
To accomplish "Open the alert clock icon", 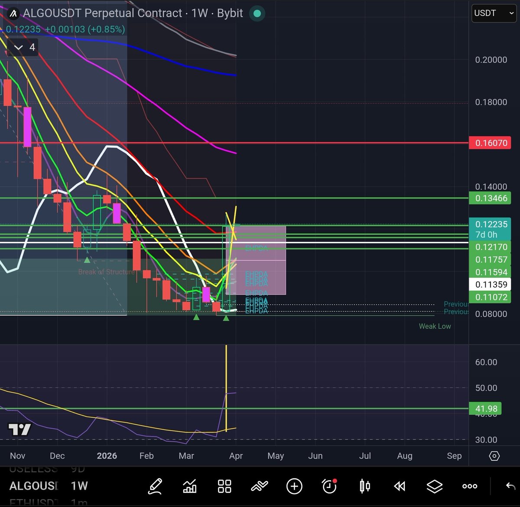I will [x=329, y=486].
